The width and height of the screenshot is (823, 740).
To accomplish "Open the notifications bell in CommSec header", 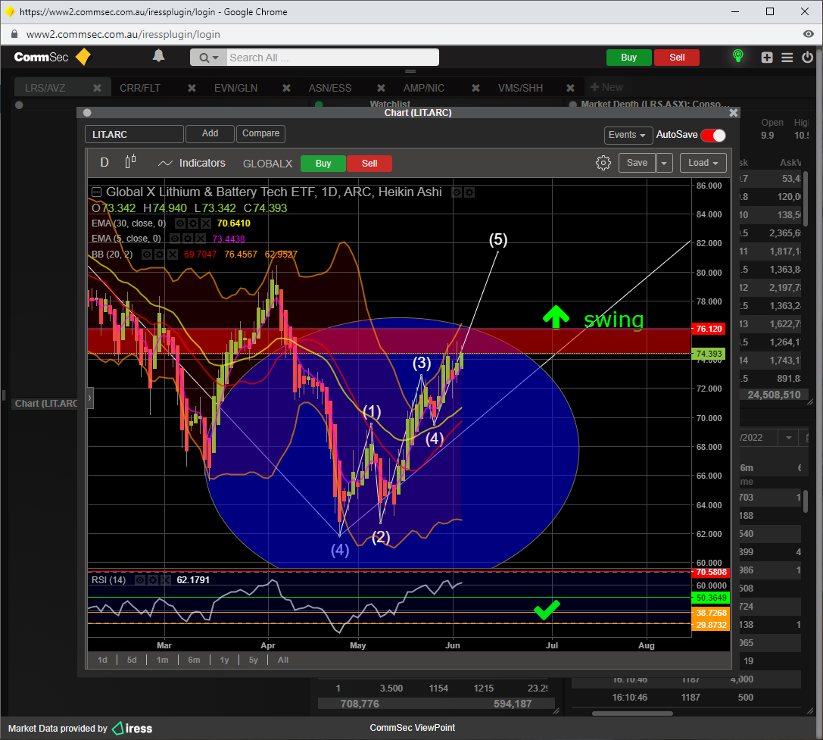I will coord(158,56).
